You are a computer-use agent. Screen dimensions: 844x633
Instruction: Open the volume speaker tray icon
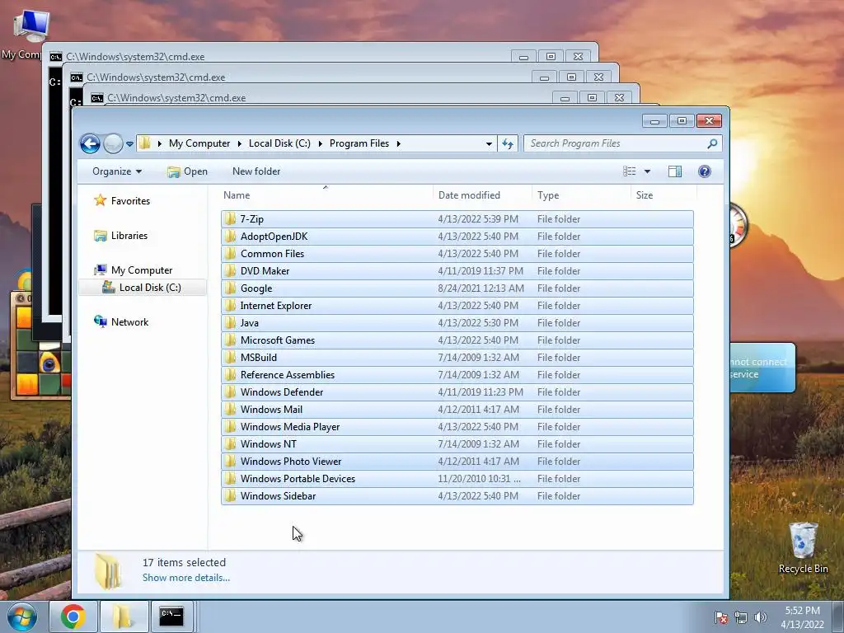tap(760, 617)
